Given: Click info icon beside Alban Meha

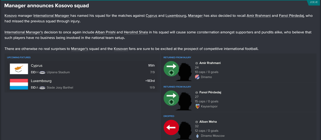Looking at the screenshot, I should pyautogui.click(x=197, y=122).
